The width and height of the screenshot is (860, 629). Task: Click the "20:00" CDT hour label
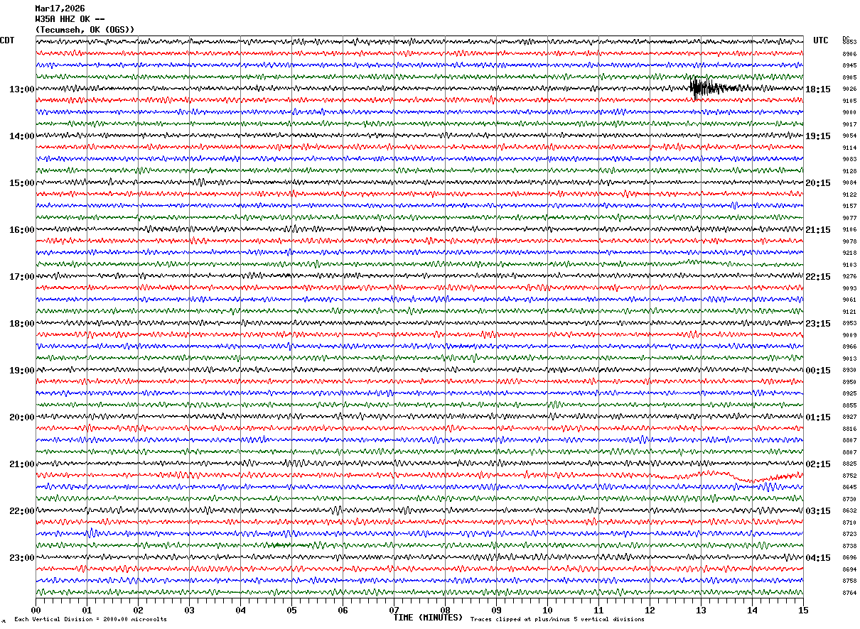click(21, 417)
